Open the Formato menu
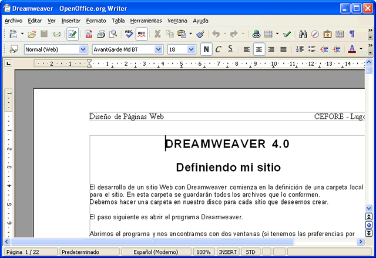 [96, 21]
